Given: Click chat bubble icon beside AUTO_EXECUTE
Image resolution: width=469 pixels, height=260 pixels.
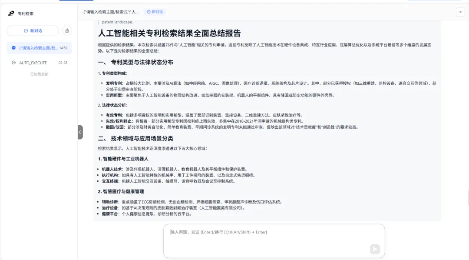Looking at the screenshot, I should pos(13,63).
